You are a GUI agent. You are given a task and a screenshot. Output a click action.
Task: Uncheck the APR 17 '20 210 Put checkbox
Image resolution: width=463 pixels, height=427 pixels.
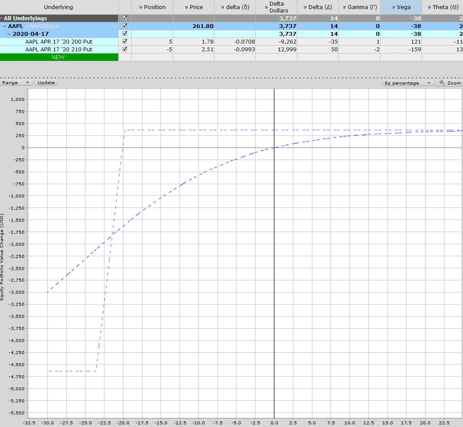coord(125,49)
